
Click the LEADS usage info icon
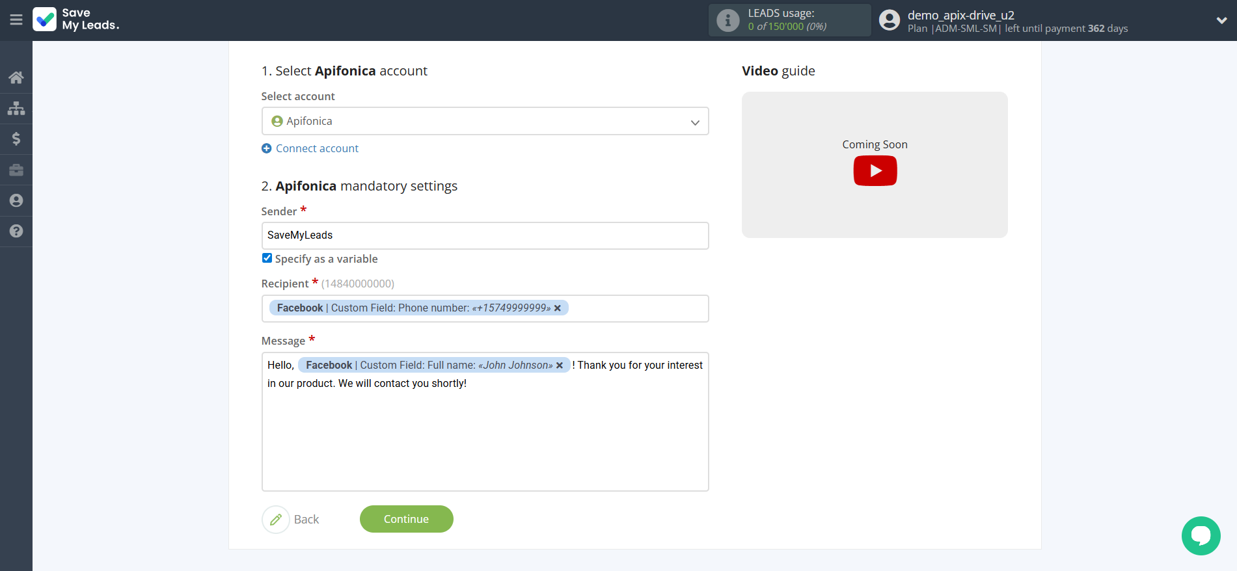(x=727, y=21)
